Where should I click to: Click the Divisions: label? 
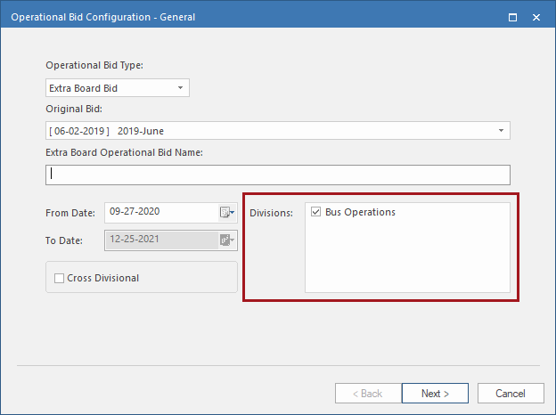[271, 213]
